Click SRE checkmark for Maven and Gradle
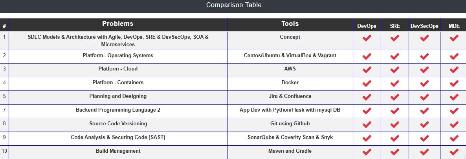Screen dimensions: 466x159 pyautogui.click(x=395, y=152)
